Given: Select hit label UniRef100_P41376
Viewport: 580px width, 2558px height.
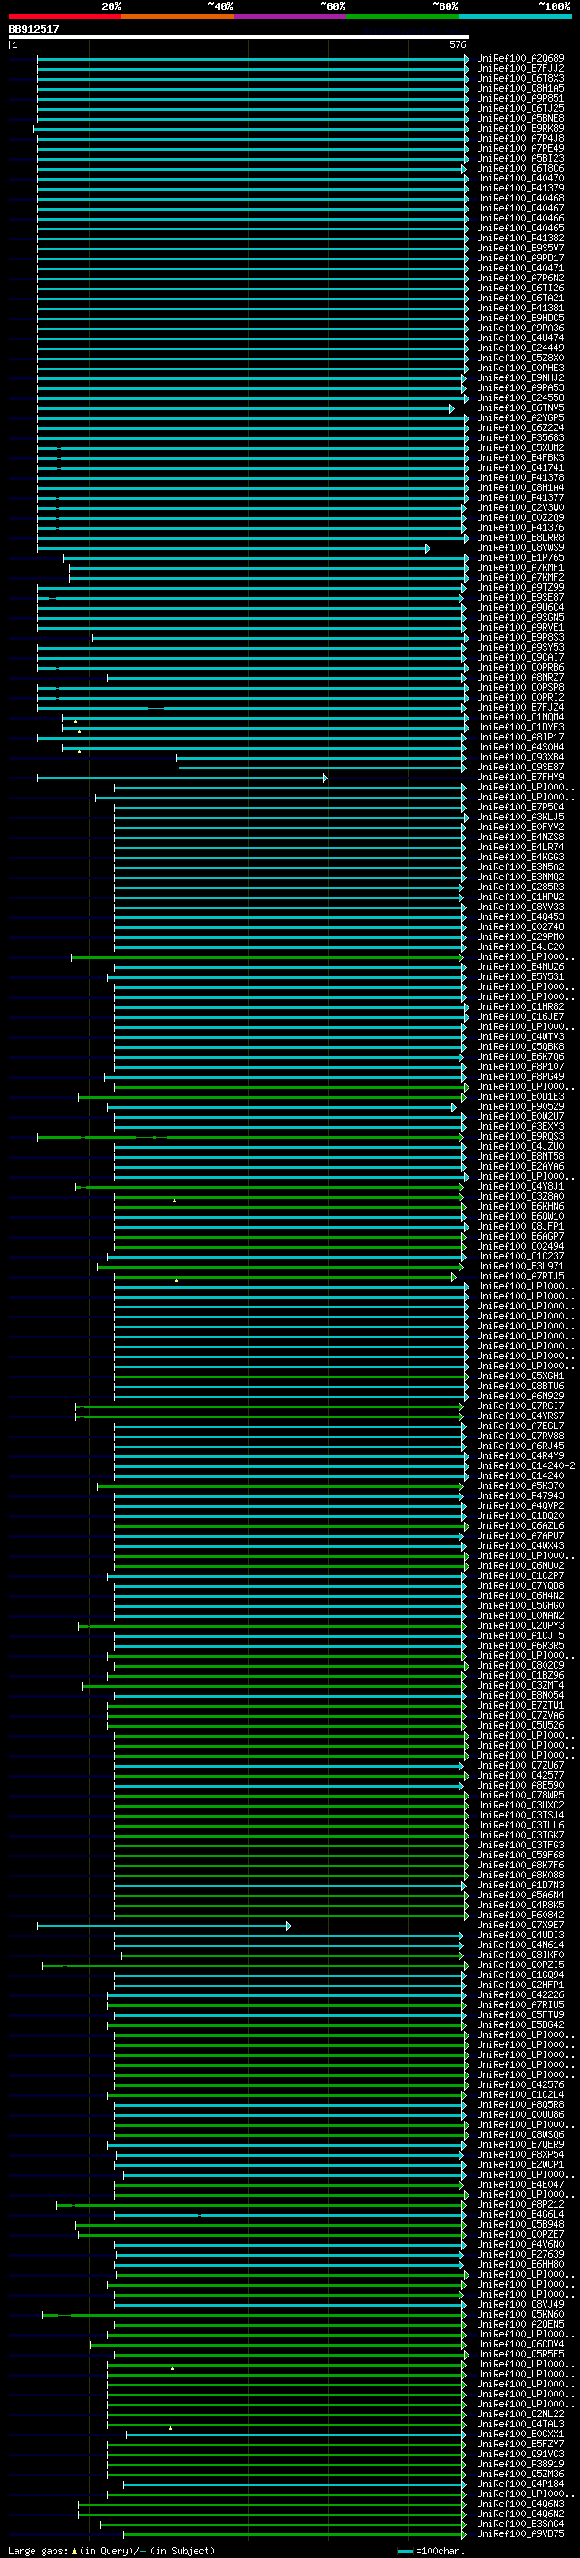Looking at the screenshot, I should coord(520,528).
